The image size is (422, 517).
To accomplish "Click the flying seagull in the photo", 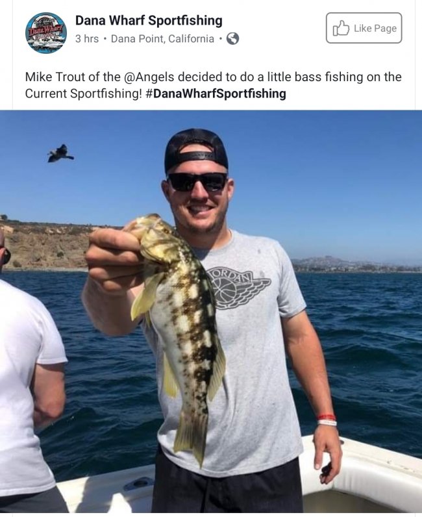I will click(x=60, y=154).
